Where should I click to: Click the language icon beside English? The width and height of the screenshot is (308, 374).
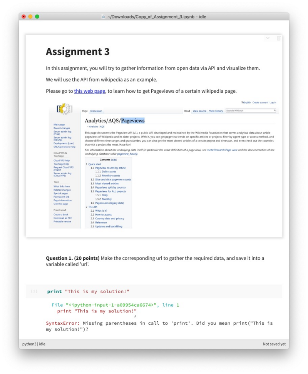tap(242, 103)
